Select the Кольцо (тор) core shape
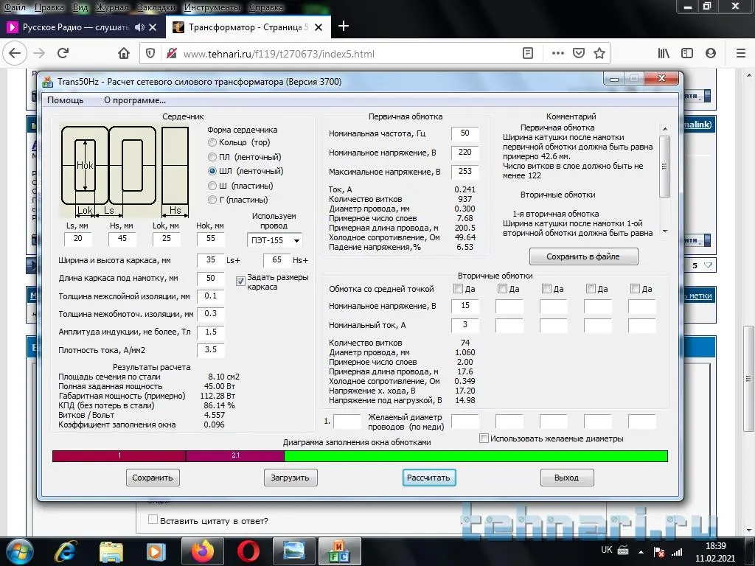The height and width of the screenshot is (566, 755). 213,142
